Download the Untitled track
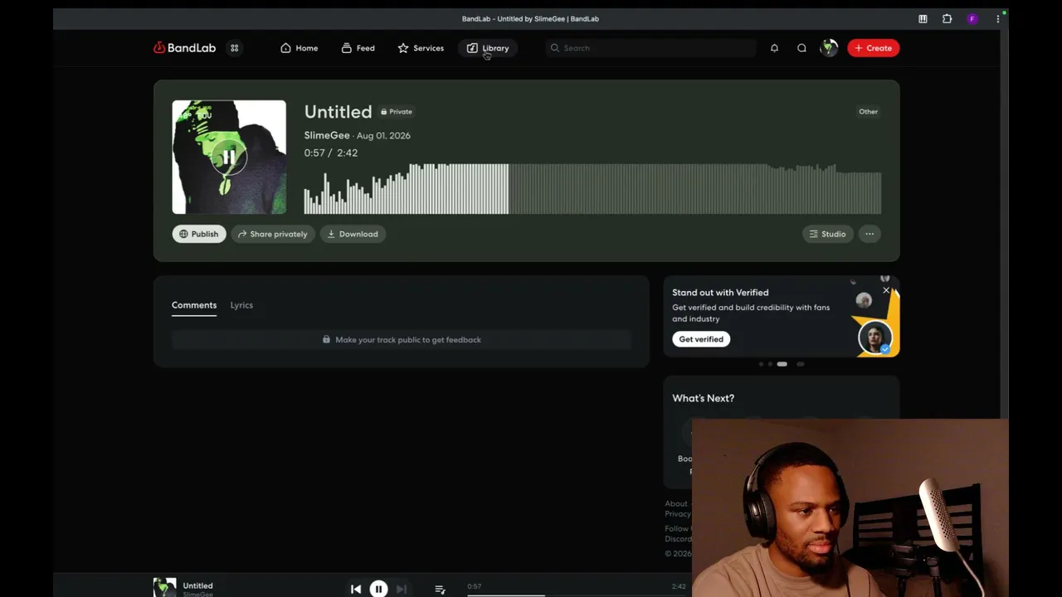This screenshot has width=1062, height=597. click(x=353, y=234)
